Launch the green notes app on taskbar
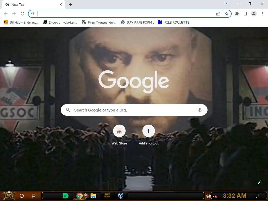The width and height of the screenshot is (268, 201). 65,196
